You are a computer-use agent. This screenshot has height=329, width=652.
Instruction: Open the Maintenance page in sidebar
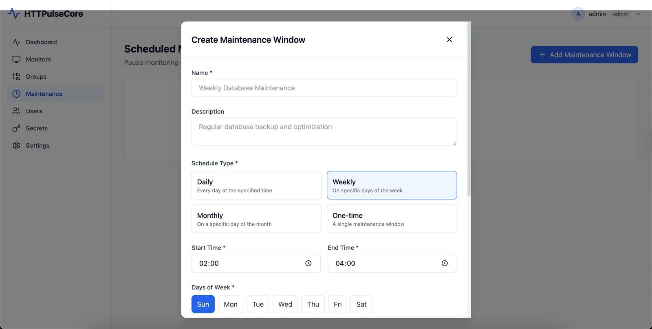pyautogui.click(x=44, y=94)
